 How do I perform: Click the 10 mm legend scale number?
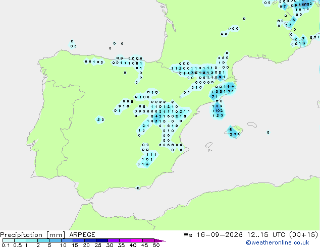tap(63, 245)
